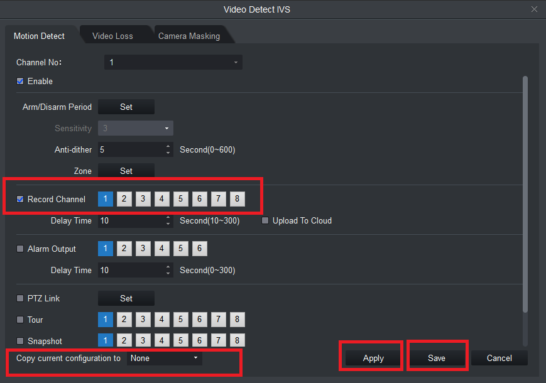The height and width of the screenshot is (383, 546).
Task: Select Alarm Output number 6
Action: 200,249
